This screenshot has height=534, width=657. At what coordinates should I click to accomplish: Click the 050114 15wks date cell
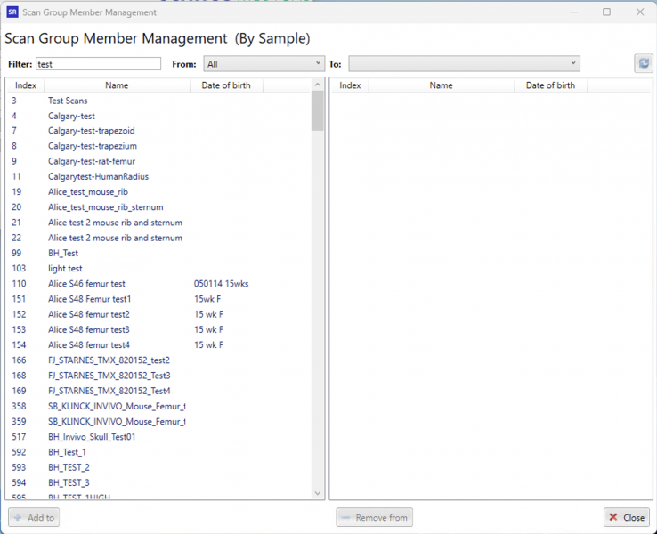click(x=222, y=284)
